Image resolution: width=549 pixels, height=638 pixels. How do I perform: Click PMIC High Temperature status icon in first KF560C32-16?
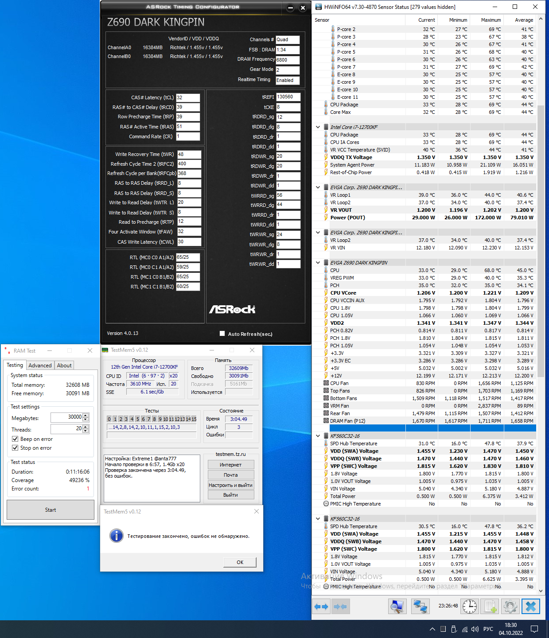326,504
